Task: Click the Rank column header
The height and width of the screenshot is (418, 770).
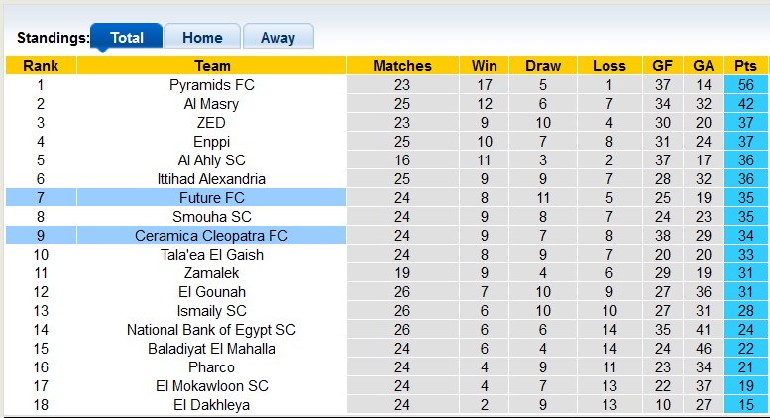Action: pyautogui.click(x=40, y=66)
